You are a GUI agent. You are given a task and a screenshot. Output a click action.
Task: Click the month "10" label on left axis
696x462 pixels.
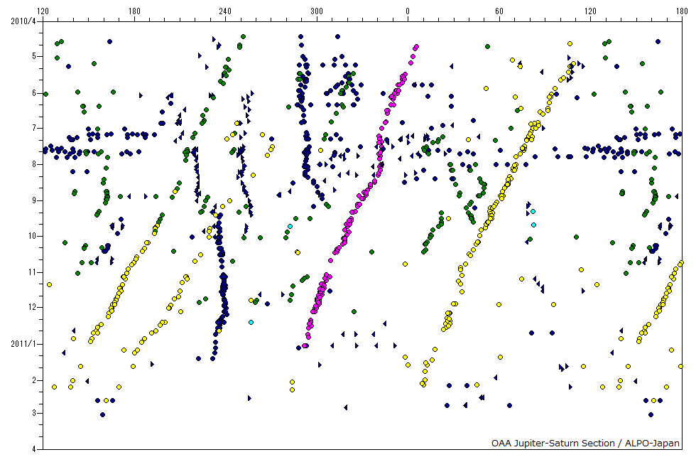tap(32, 236)
